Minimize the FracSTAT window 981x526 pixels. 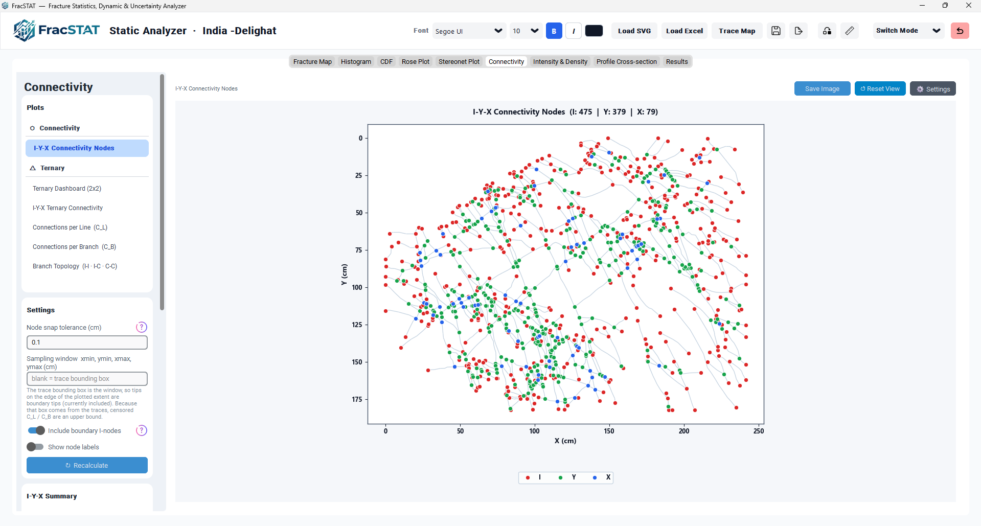[x=922, y=6]
